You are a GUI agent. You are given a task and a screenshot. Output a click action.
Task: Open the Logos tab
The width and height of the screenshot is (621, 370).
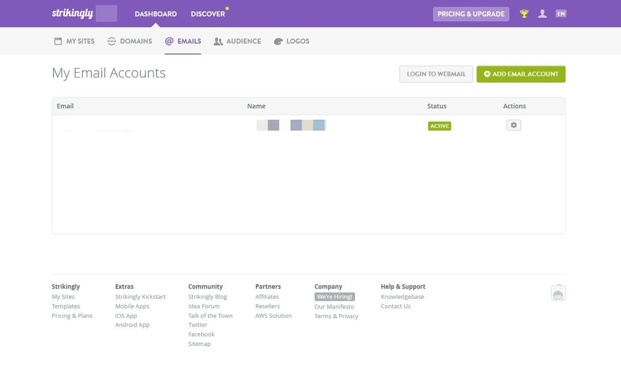(298, 41)
